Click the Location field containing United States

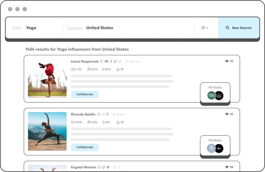point(129,28)
